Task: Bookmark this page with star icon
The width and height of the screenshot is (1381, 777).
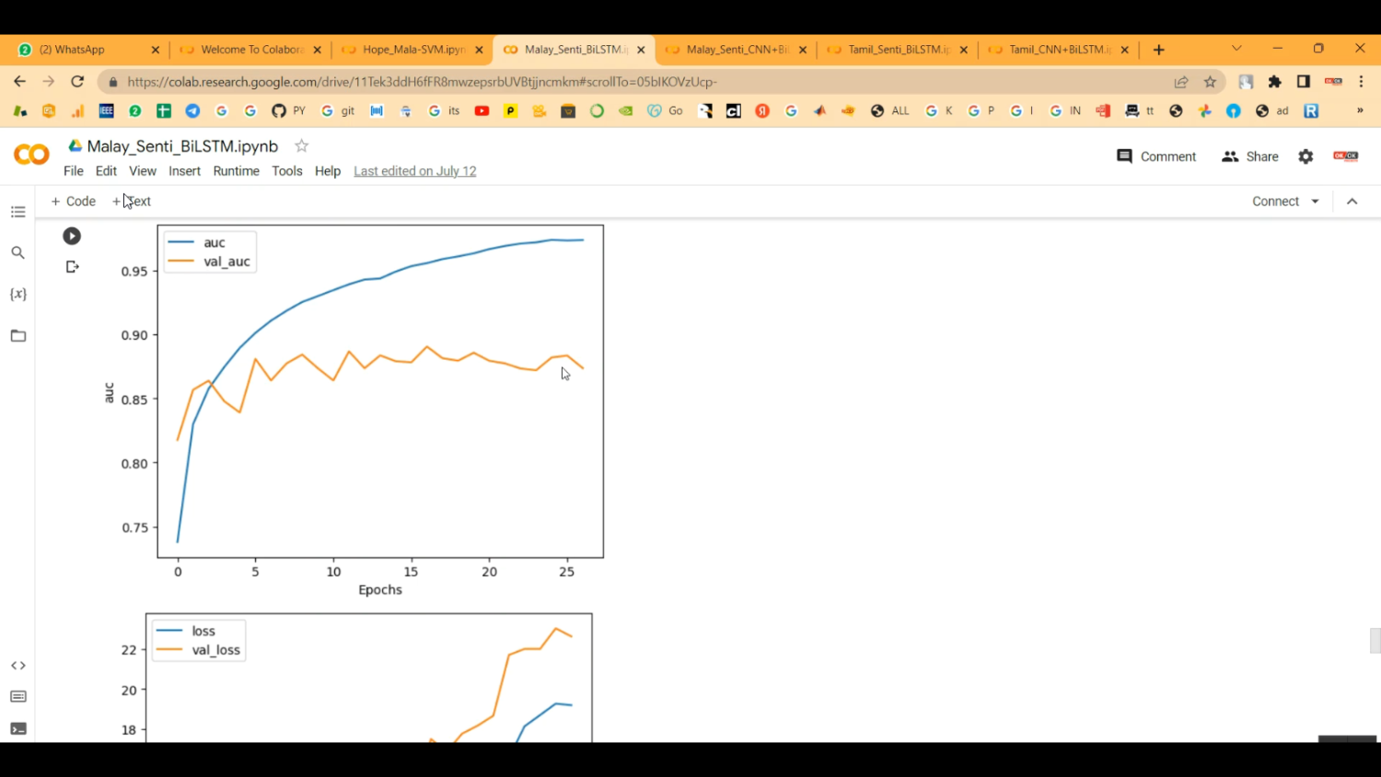Action: click(x=1210, y=82)
